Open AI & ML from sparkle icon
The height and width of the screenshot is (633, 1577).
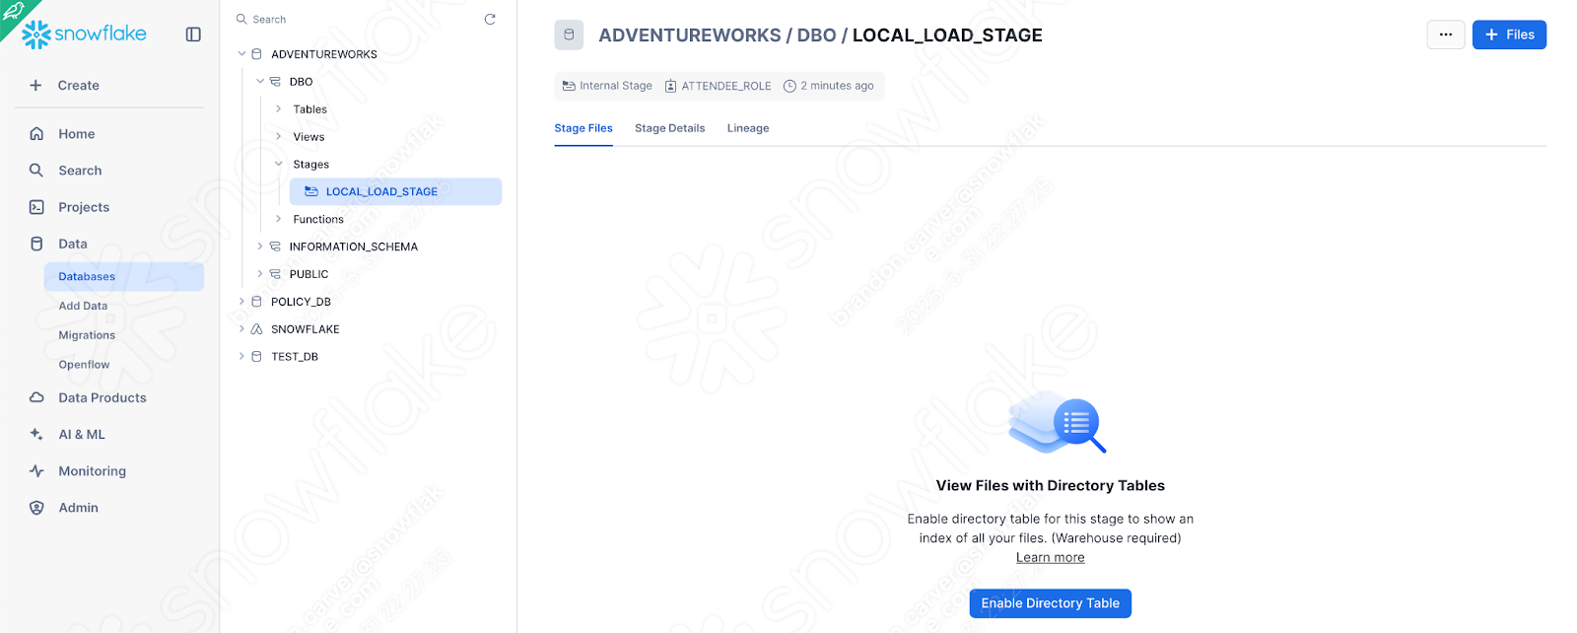point(36,435)
